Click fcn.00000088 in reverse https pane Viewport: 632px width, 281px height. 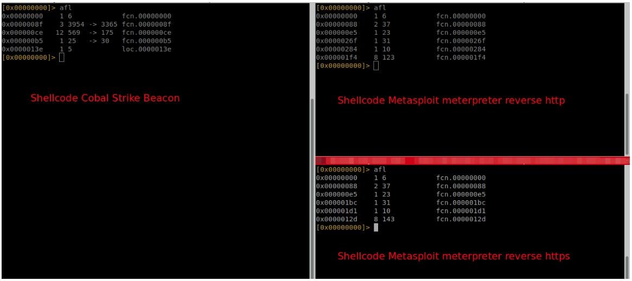point(461,186)
